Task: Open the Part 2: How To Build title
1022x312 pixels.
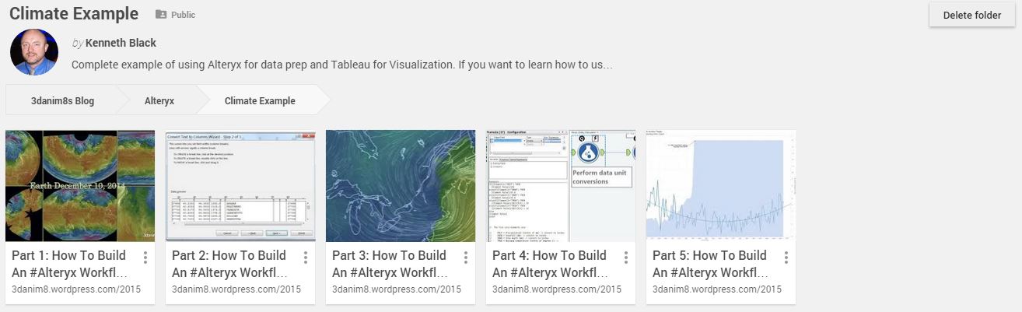Action: (x=231, y=264)
